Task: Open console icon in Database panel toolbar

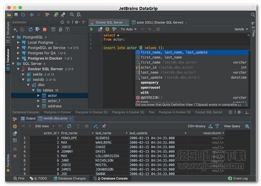Action: click(67, 30)
